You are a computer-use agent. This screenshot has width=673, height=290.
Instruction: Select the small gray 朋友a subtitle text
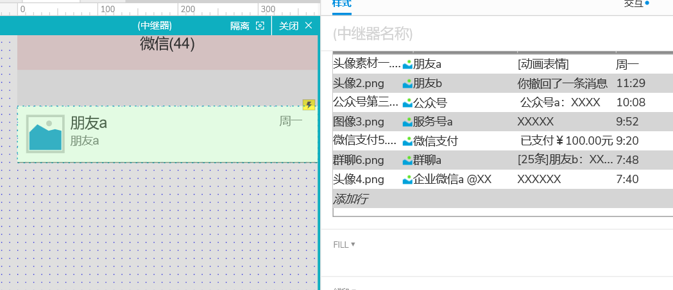(x=85, y=140)
